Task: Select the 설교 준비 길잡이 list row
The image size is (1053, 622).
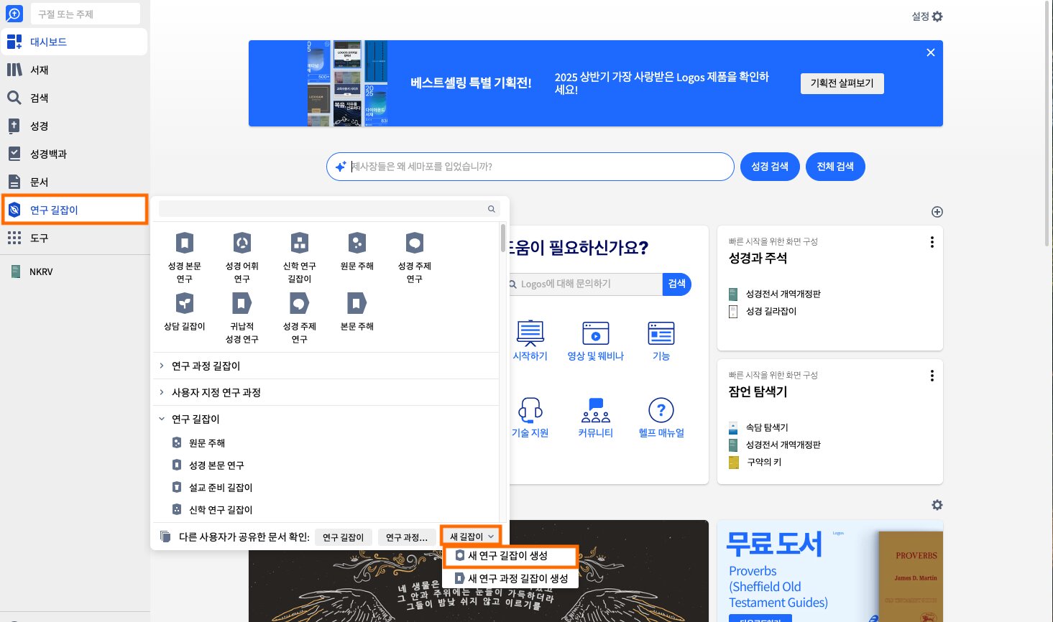Action: pos(327,488)
